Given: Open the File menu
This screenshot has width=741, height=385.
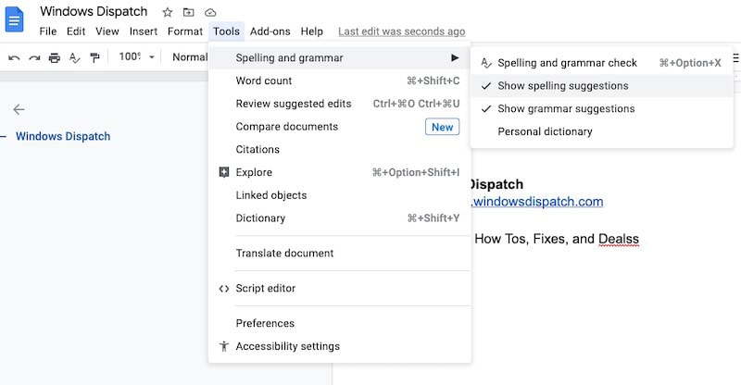Looking at the screenshot, I should [48, 31].
